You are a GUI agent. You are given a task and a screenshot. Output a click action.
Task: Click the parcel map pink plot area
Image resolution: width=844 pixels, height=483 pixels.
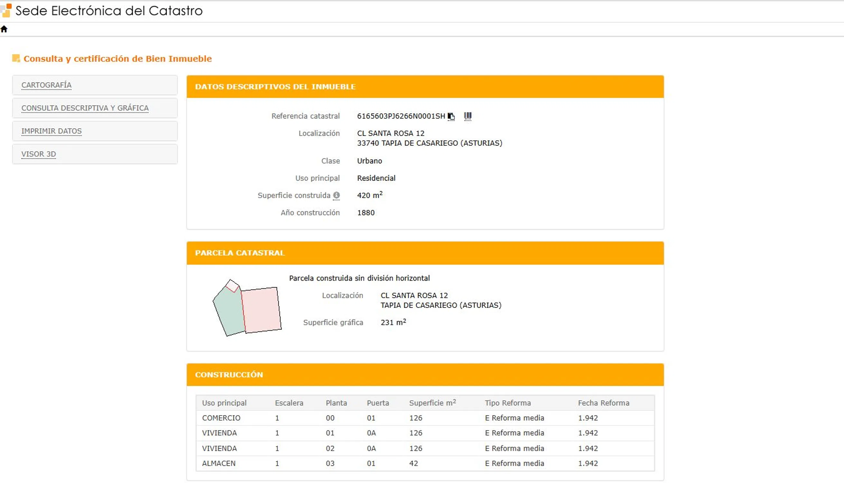coord(262,309)
